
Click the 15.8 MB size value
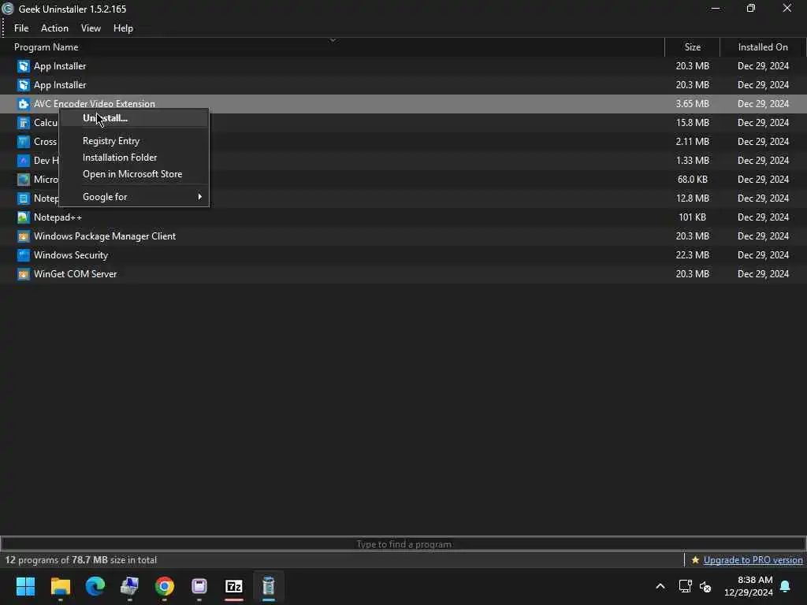(692, 122)
